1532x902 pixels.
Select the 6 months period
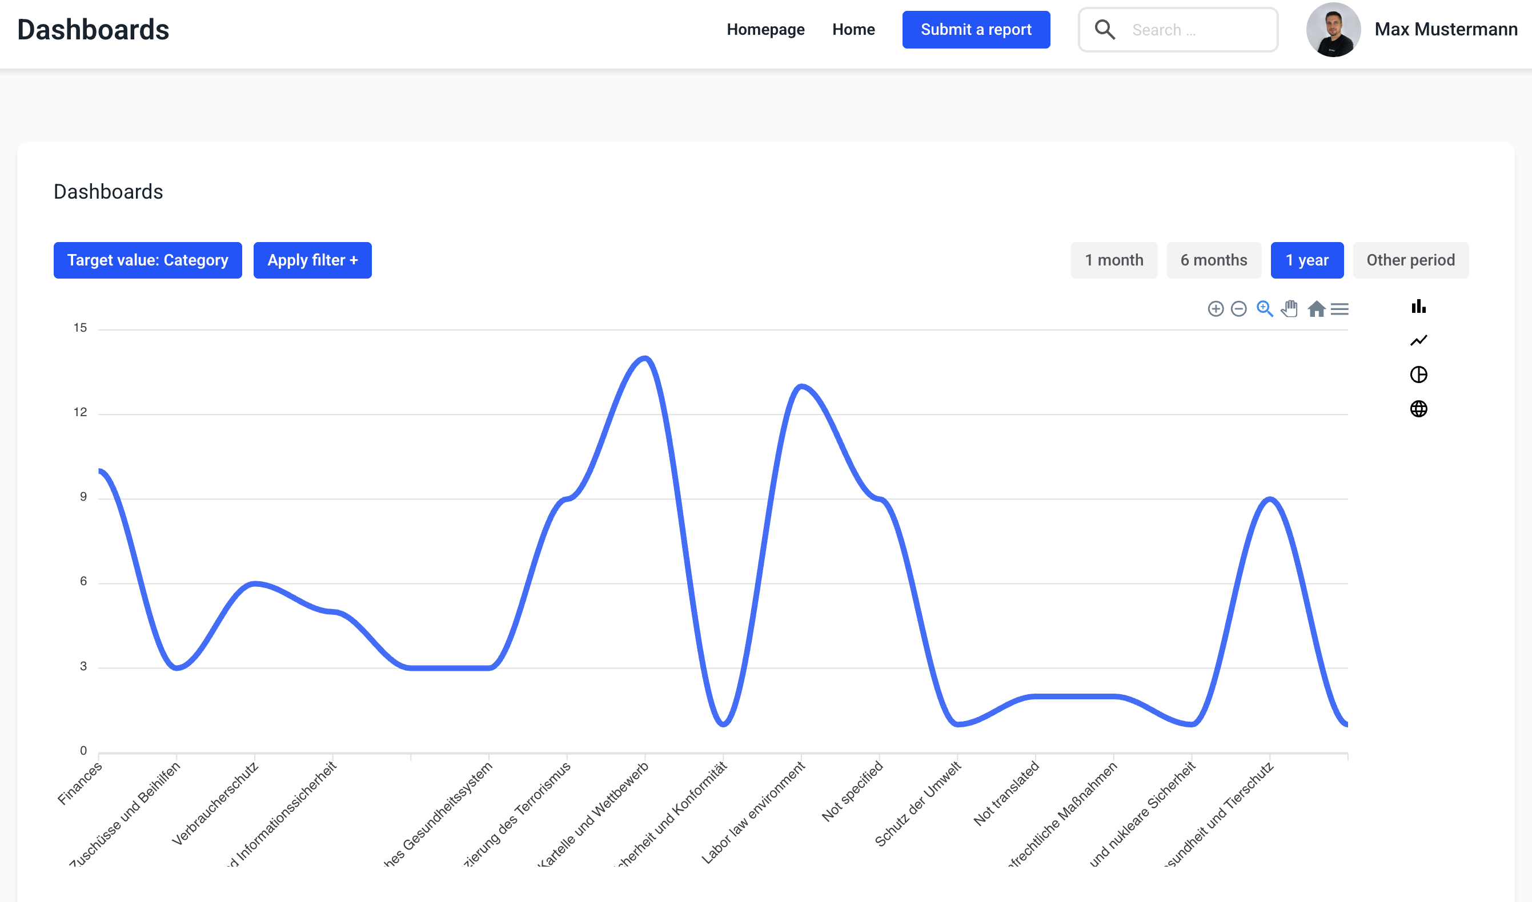pyautogui.click(x=1213, y=260)
